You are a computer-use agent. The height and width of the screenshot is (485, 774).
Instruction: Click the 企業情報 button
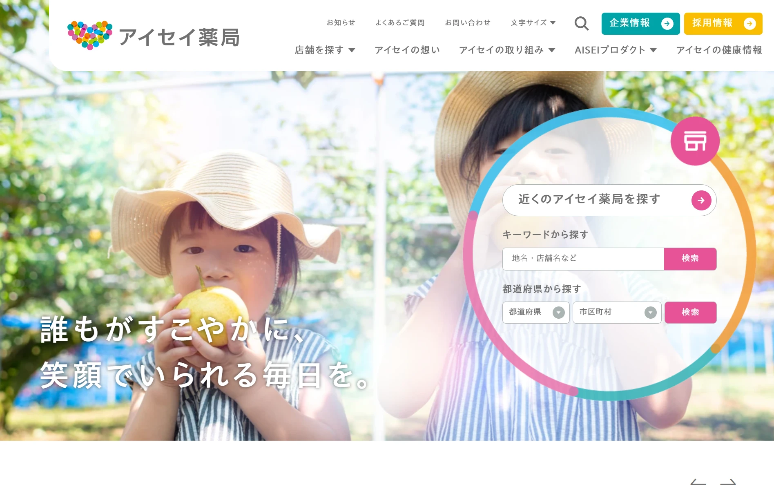pos(640,24)
